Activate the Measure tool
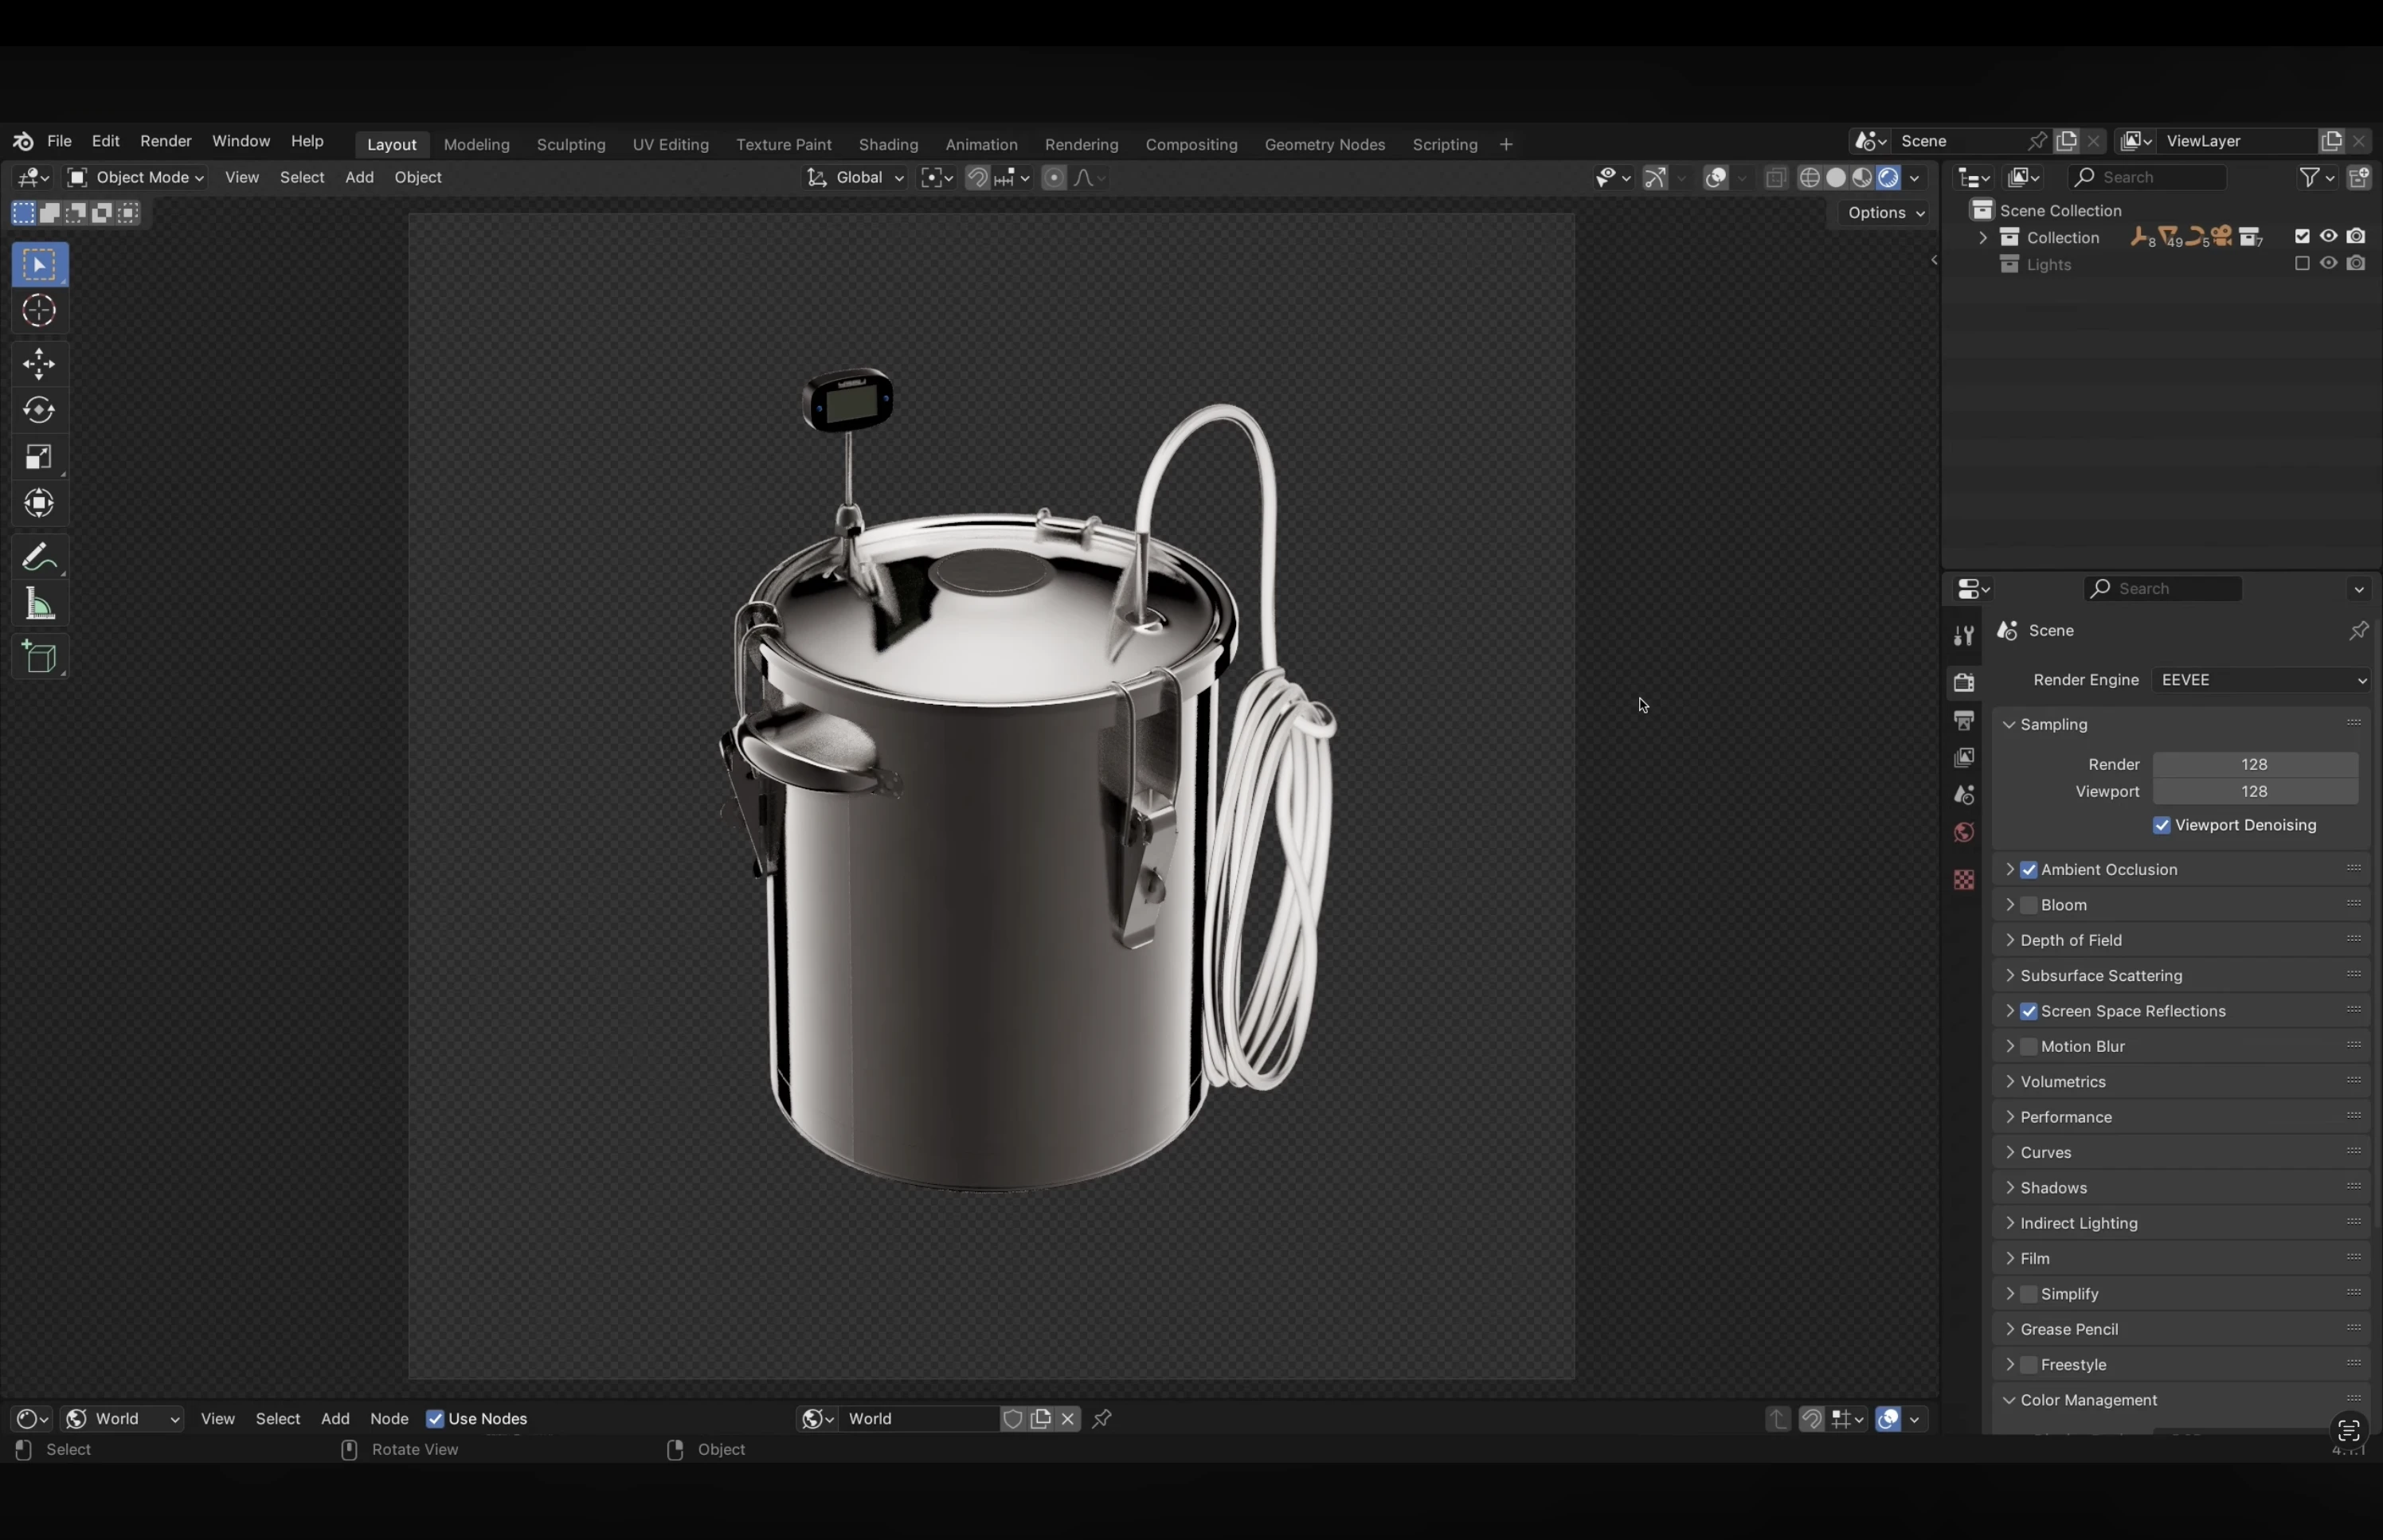 (39, 603)
